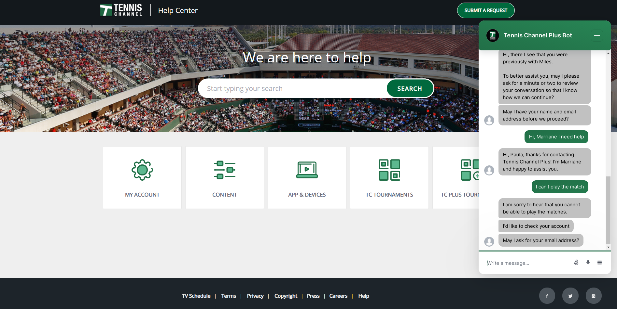Open the TC Plus Tournaments card icon
Screen dimensions: 617x309
click(470, 170)
